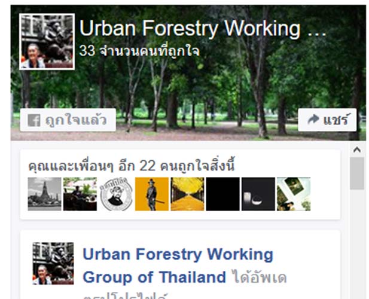Screen dimensions: 369x299
Task: Click the แชร์ share button
Action: point(327,120)
